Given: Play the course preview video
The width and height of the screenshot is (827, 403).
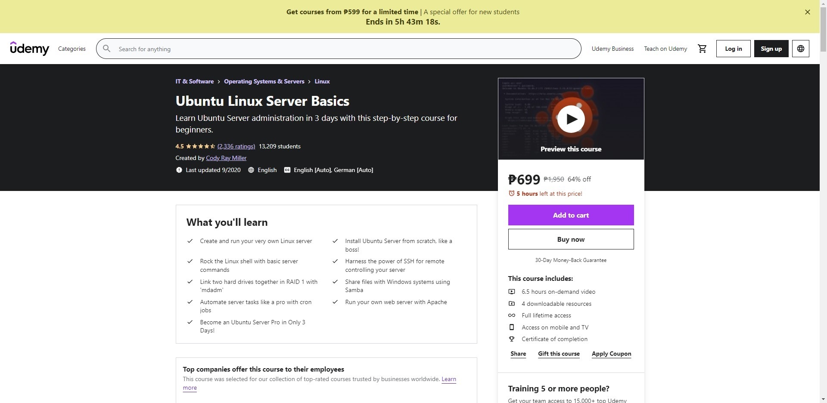Looking at the screenshot, I should pyautogui.click(x=571, y=119).
